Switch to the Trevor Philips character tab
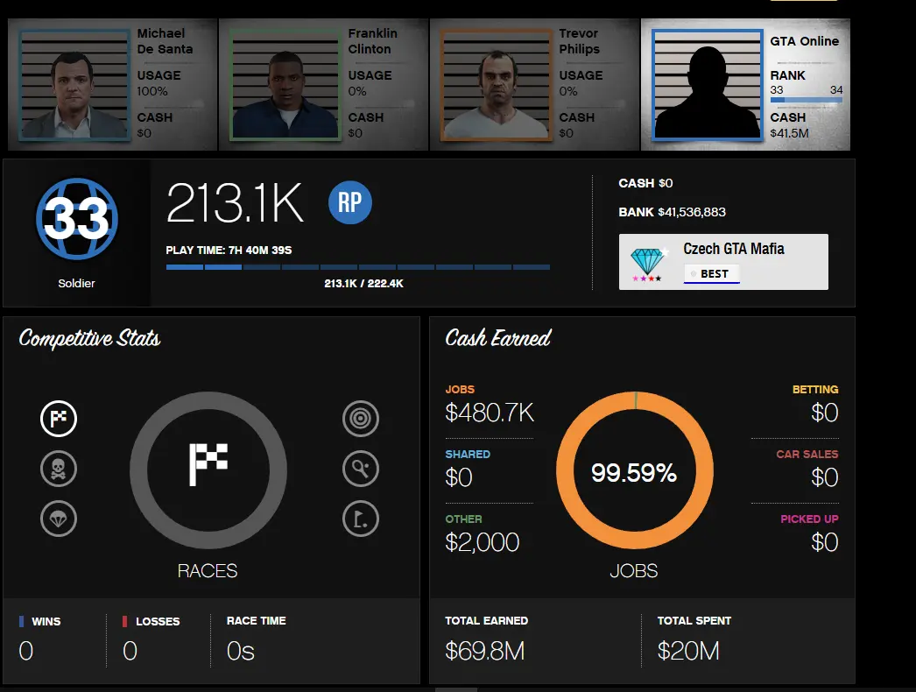This screenshot has height=692, width=916. click(x=534, y=85)
